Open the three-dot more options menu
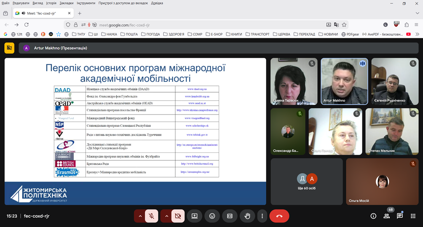The width and height of the screenshot is (423, 227). click(x=262, y=216)
